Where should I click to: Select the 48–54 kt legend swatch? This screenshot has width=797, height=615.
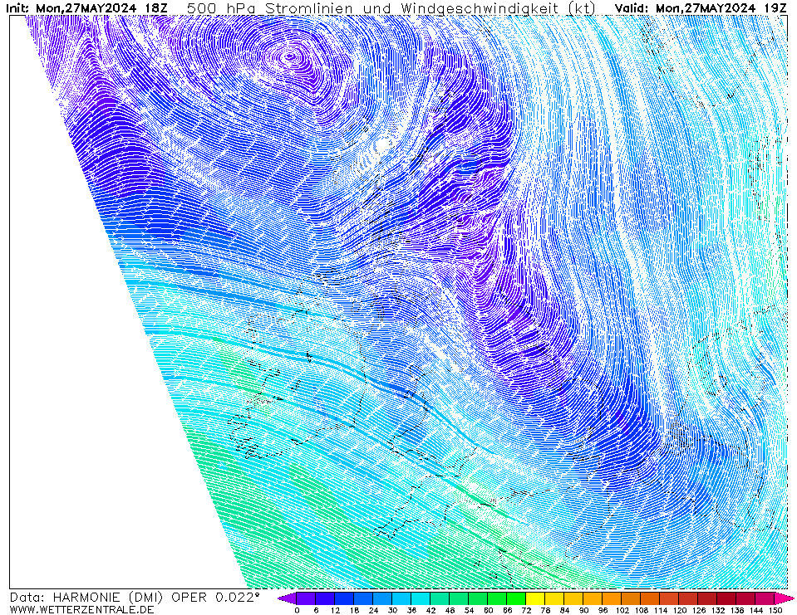(x=459, y=598)
